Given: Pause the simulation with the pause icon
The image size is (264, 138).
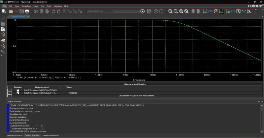Looking at the screenshot, I should 156,11.
